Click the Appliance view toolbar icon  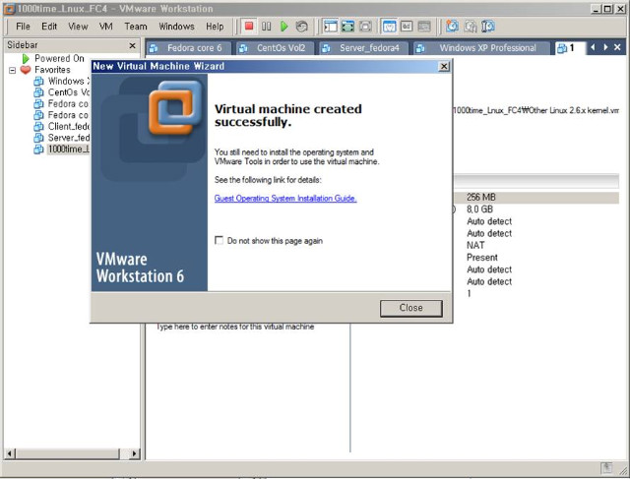pyautogui.click(x=424, y=27)
